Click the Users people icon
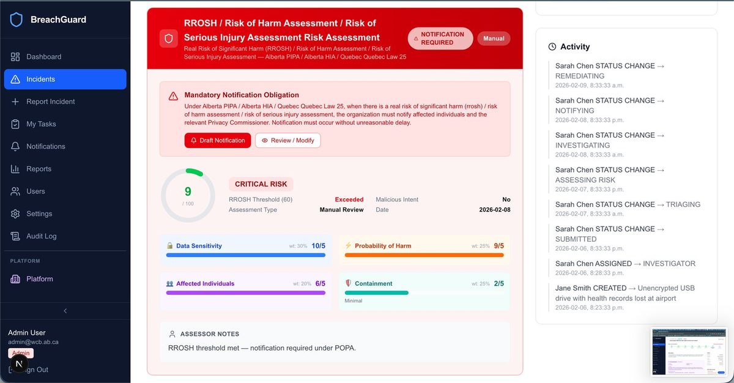The height and width of the screenshot is (383, 734). (15, 191)
